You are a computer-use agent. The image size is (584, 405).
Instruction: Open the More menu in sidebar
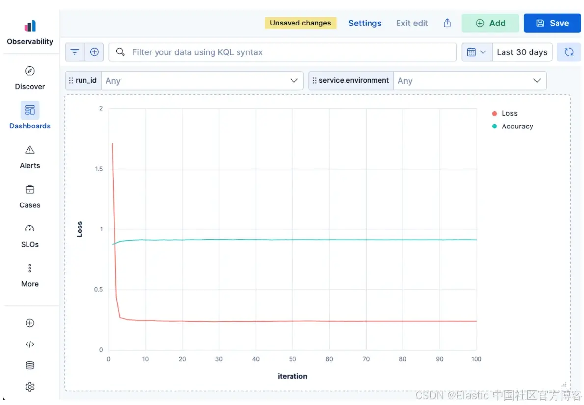click(30, 276)
